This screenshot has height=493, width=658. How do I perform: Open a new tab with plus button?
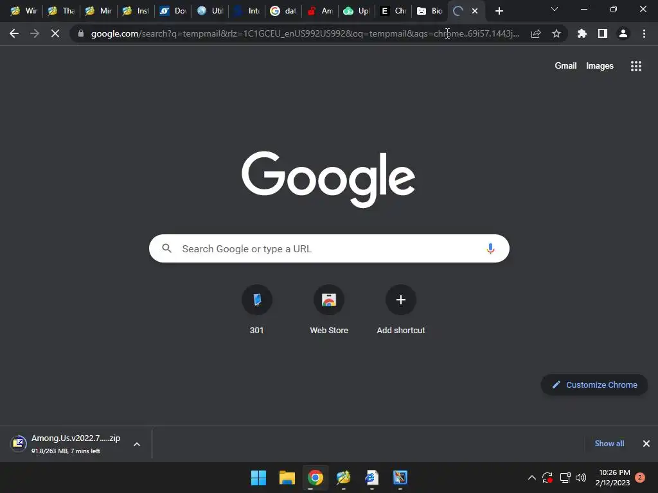499,11
